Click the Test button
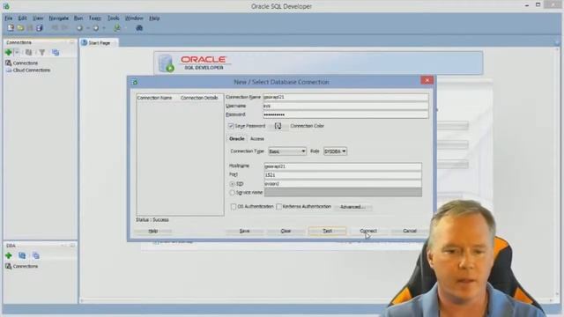 [x=327, y=231]
